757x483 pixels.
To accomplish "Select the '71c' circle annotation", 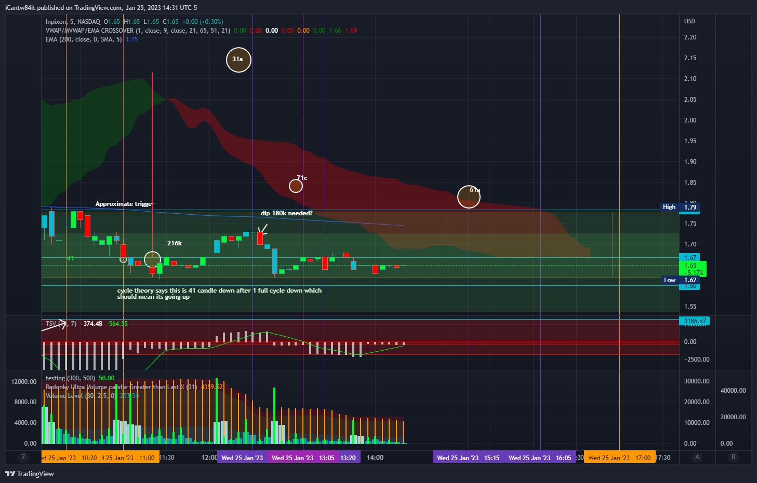I will [x=296, y=185].
